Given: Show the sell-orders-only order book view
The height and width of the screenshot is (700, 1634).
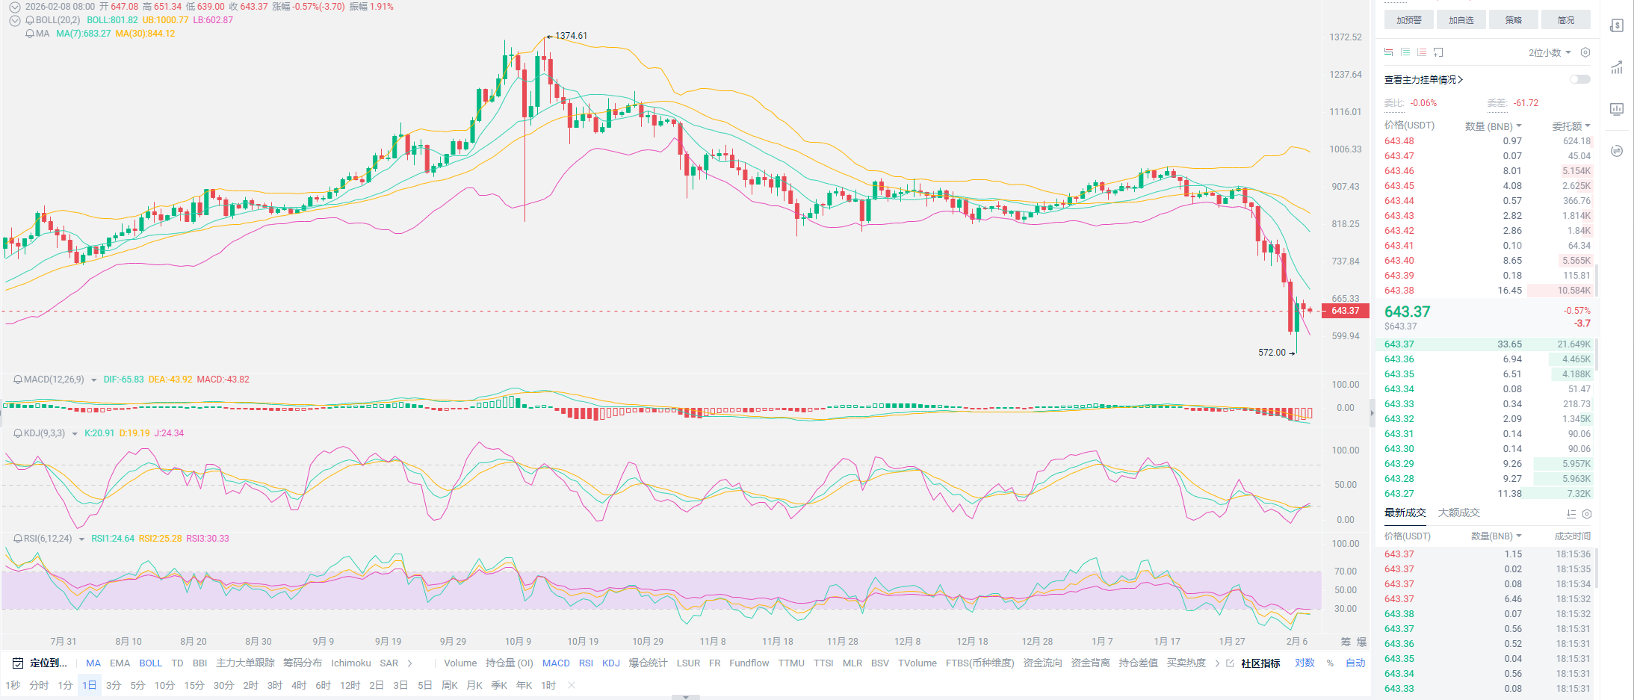Looking at the screenshot, I should coord(1422,52).
